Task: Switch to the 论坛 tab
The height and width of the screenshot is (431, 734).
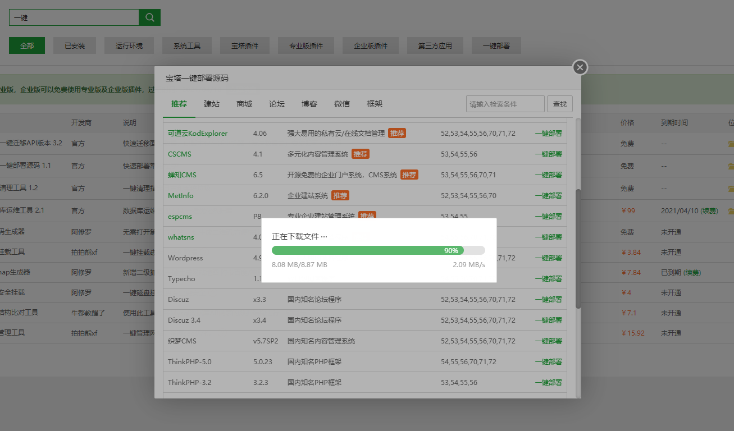Action: [x=277, y=104]
